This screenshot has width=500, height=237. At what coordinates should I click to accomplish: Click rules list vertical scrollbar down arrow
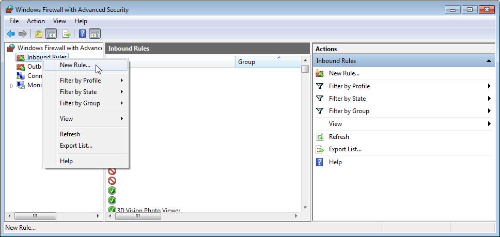coord(305,208)
